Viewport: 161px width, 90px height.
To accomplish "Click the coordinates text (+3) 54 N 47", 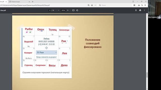I will tap(47, 44).
